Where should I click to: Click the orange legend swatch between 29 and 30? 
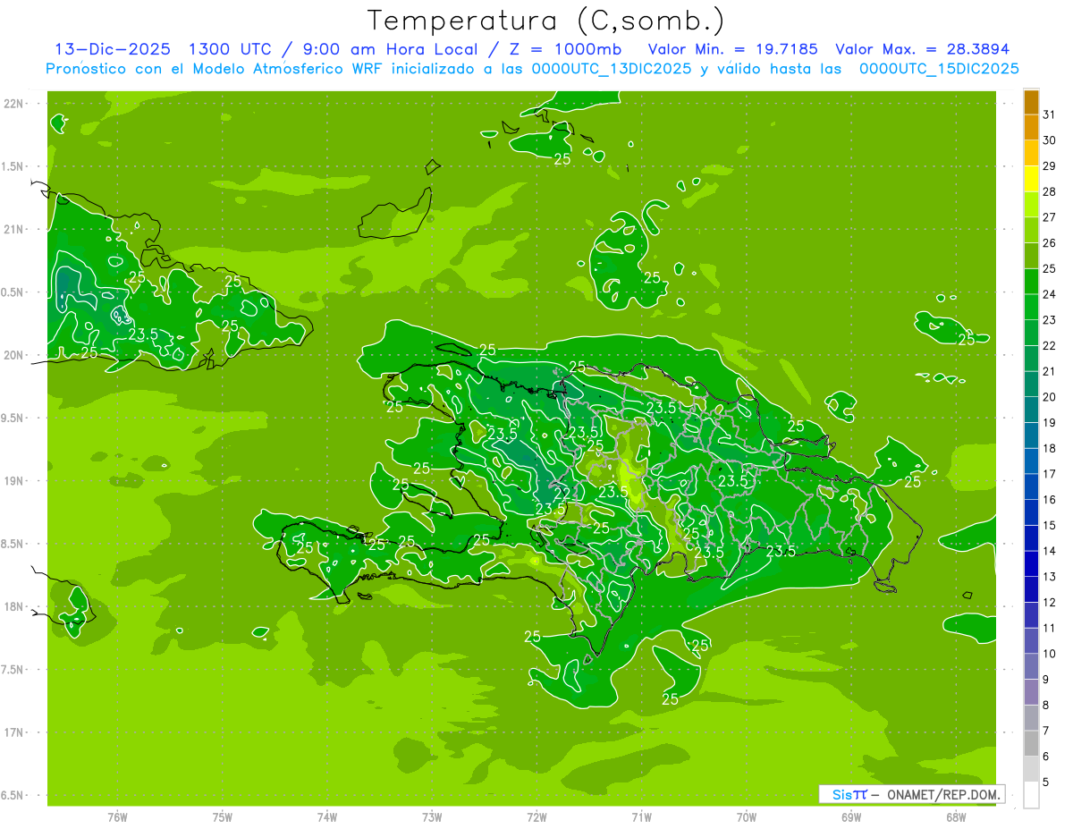point(1031,153)
